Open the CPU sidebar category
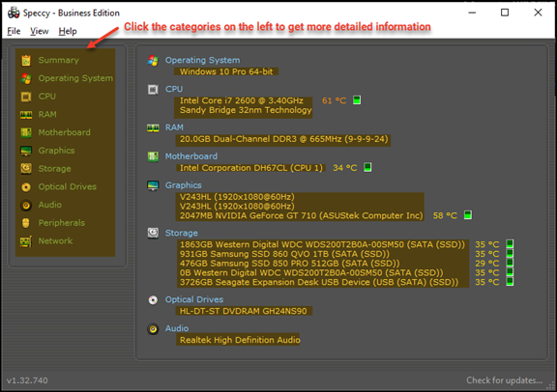557x392 pixels. pyautogui.click(x=46, y=97)
